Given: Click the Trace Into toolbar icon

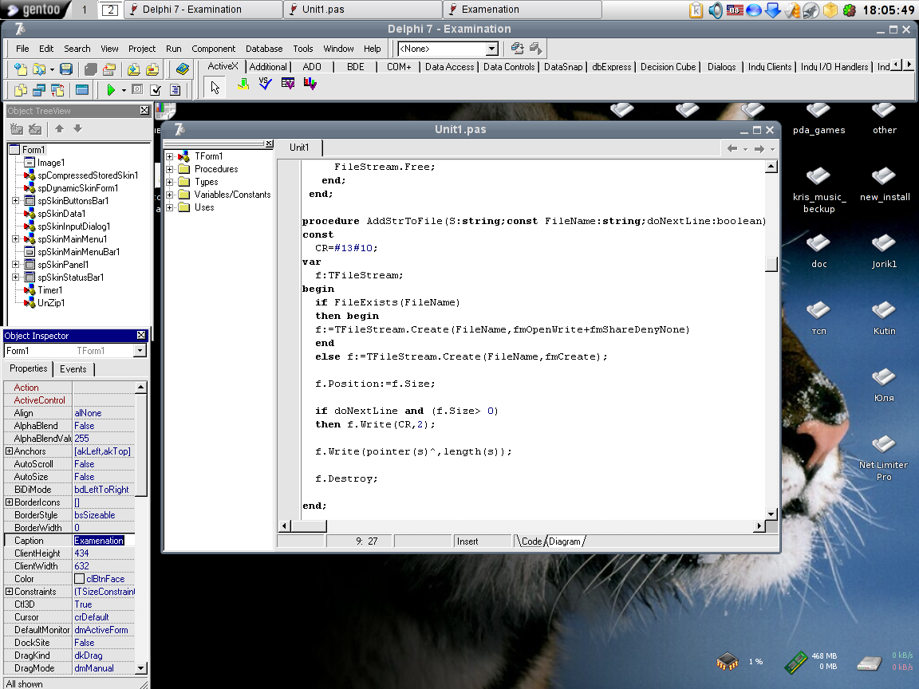Looking at the screenshot, I should 156,89.
